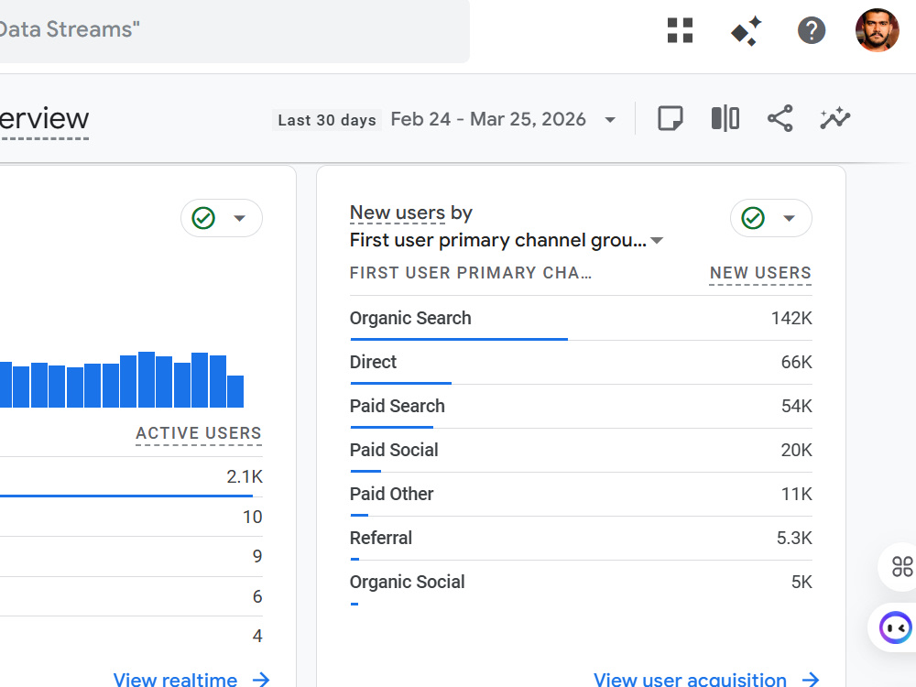
Task: Open Insights sparkline icon
Action: (x=834, y=118)
